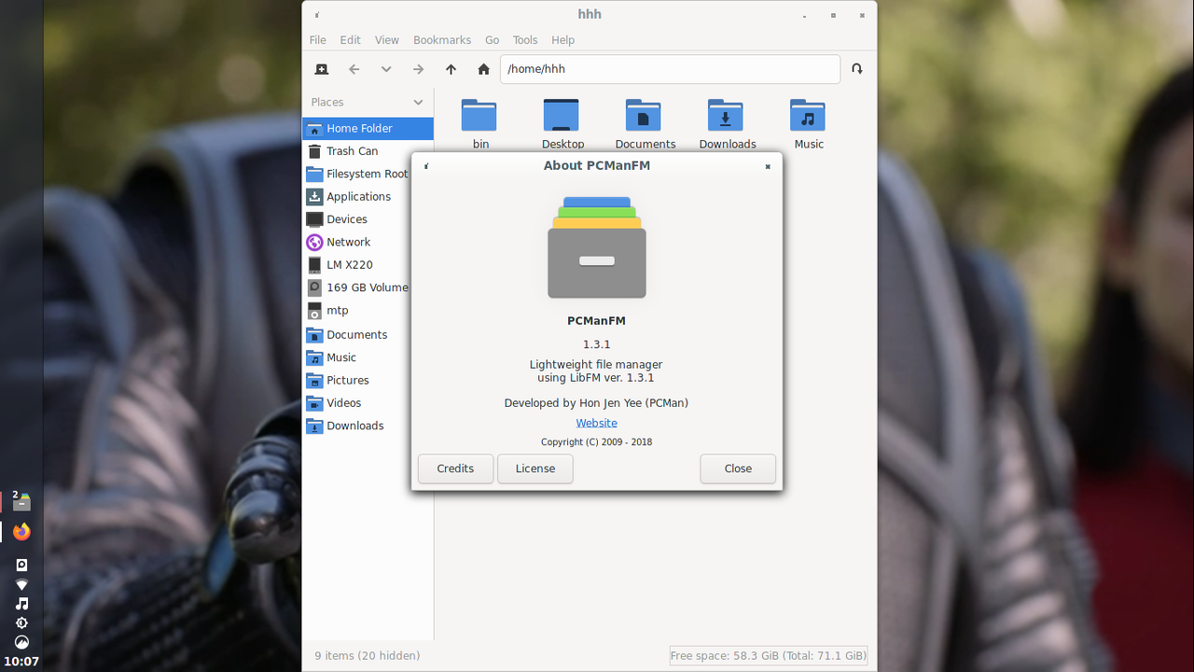Screen dimensions: 1194x672
Task: Click the free space status bar entry
Action: point(769,656)
